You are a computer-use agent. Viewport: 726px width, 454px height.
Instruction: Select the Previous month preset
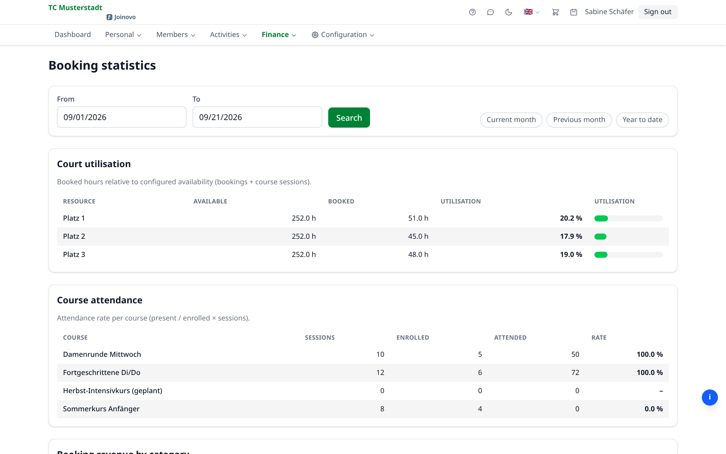(x=579, y=120)
